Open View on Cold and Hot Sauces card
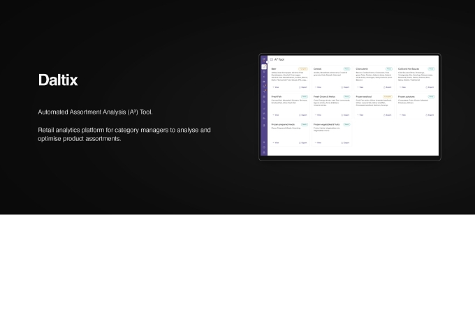Image resolution: width=475 pixels, height=335 pixels. click(x=402, y=87)
